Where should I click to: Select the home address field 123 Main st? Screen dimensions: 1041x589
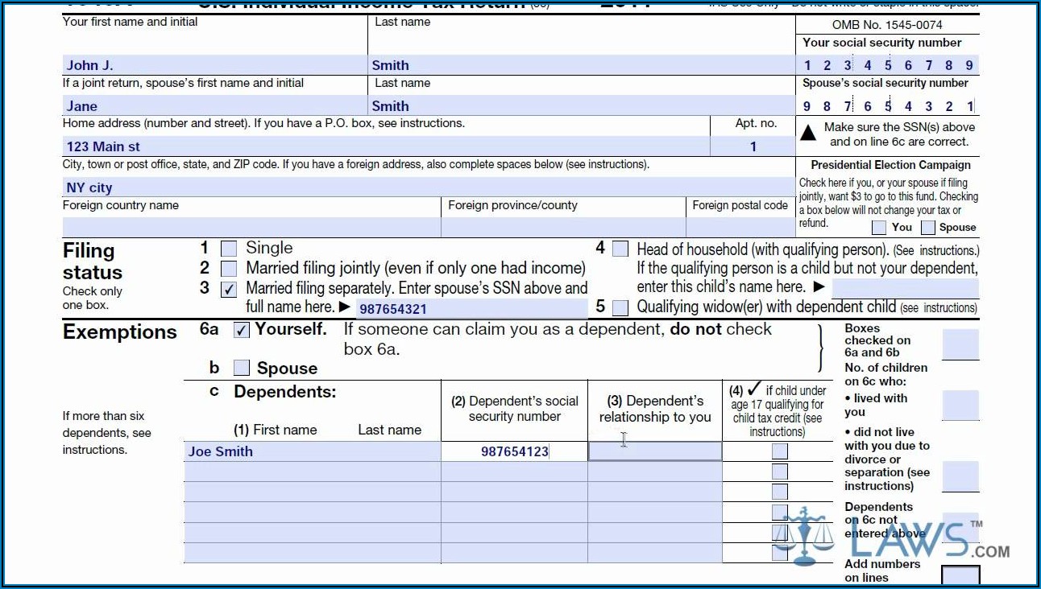(x=385, y=146)
